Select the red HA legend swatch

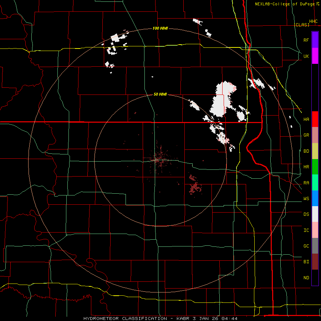(315, 119)
